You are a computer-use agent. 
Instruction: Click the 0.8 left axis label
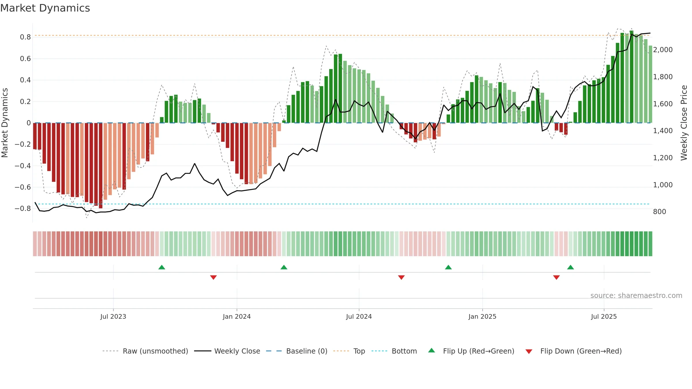coord(25,37)
